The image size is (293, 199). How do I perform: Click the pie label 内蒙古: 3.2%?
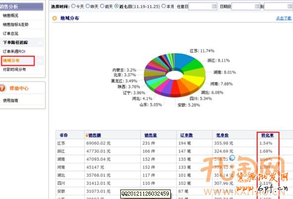pos(124,70)
